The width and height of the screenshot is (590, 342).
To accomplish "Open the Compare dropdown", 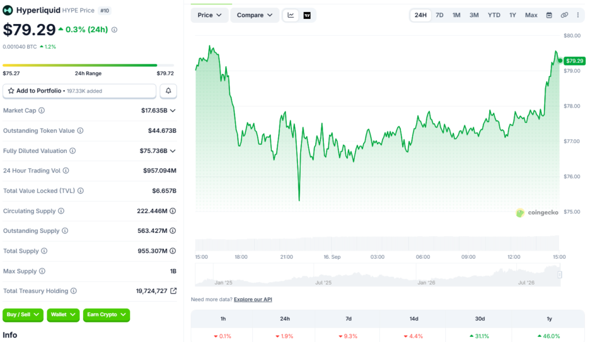I will click(255, 16).
